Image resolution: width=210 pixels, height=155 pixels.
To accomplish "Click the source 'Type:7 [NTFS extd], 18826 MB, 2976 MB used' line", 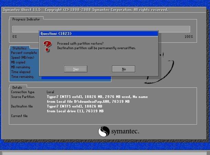I will 97,97.
